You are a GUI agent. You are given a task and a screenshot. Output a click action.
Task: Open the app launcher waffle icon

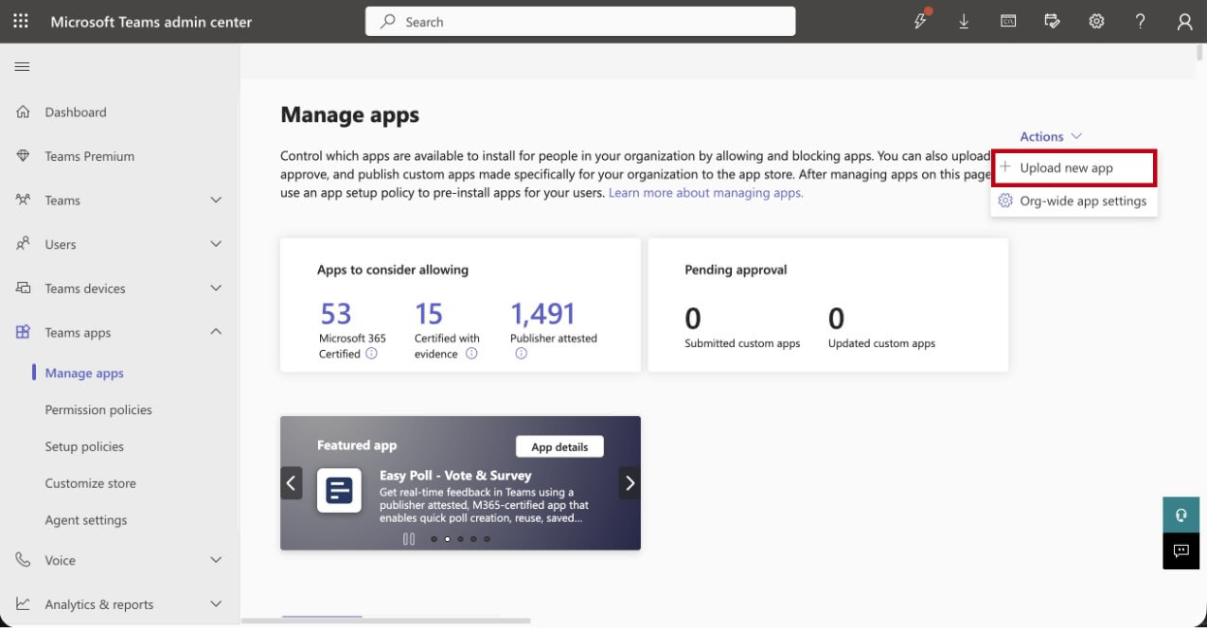21,21
